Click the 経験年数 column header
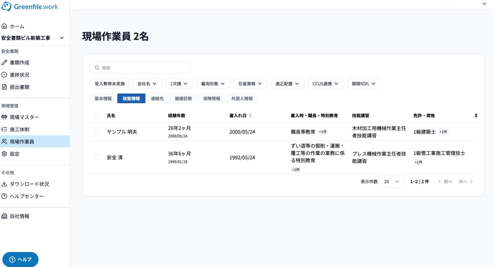The width and height of the screenshot is (493, 267). 177,116
